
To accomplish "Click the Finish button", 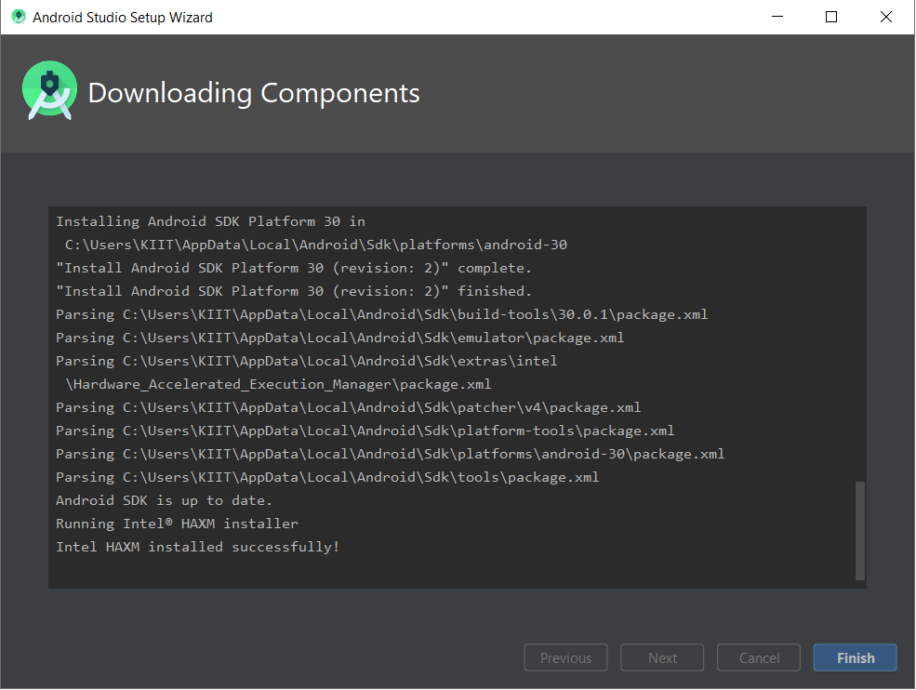I will click(x=856, y=657).
